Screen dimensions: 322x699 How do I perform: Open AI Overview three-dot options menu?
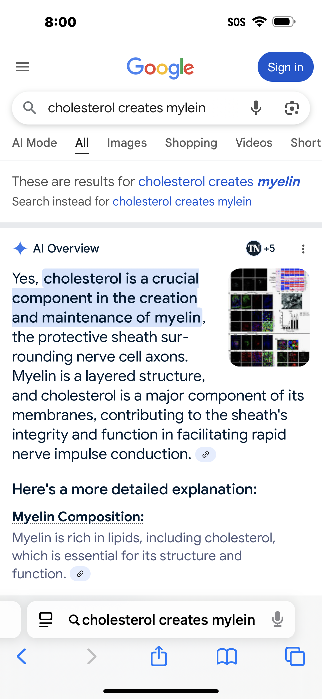point(303,248)
